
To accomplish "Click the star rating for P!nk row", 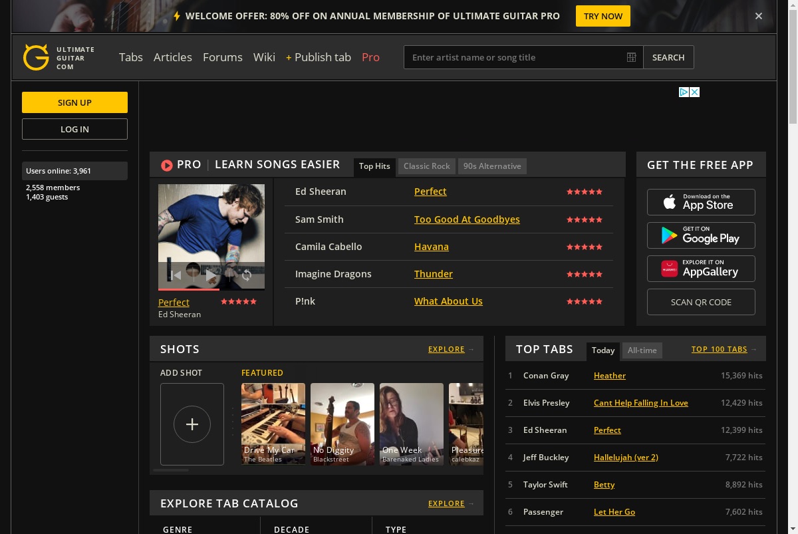I will pyautogui.click(x=585, y=301).
